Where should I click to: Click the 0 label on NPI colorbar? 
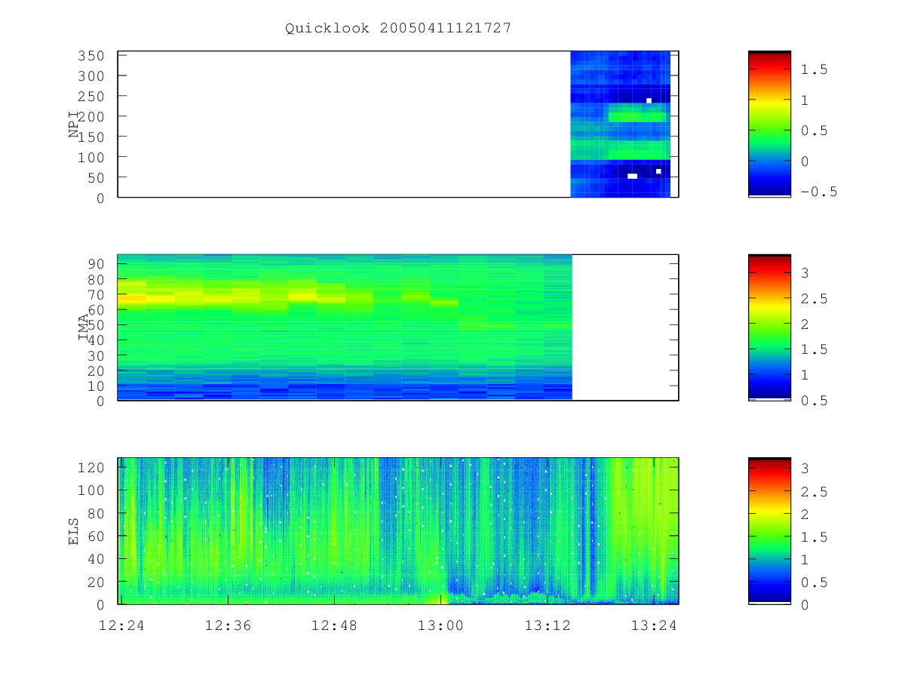805,161
